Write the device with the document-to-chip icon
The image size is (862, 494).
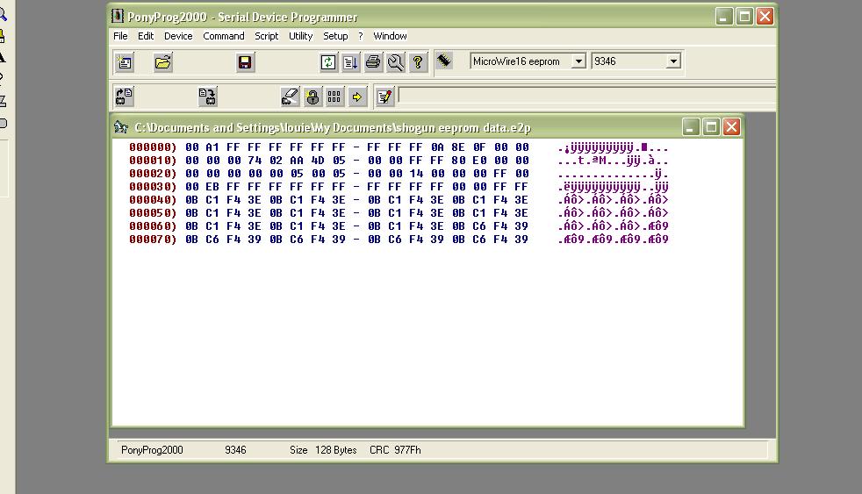tap(208, 97)
